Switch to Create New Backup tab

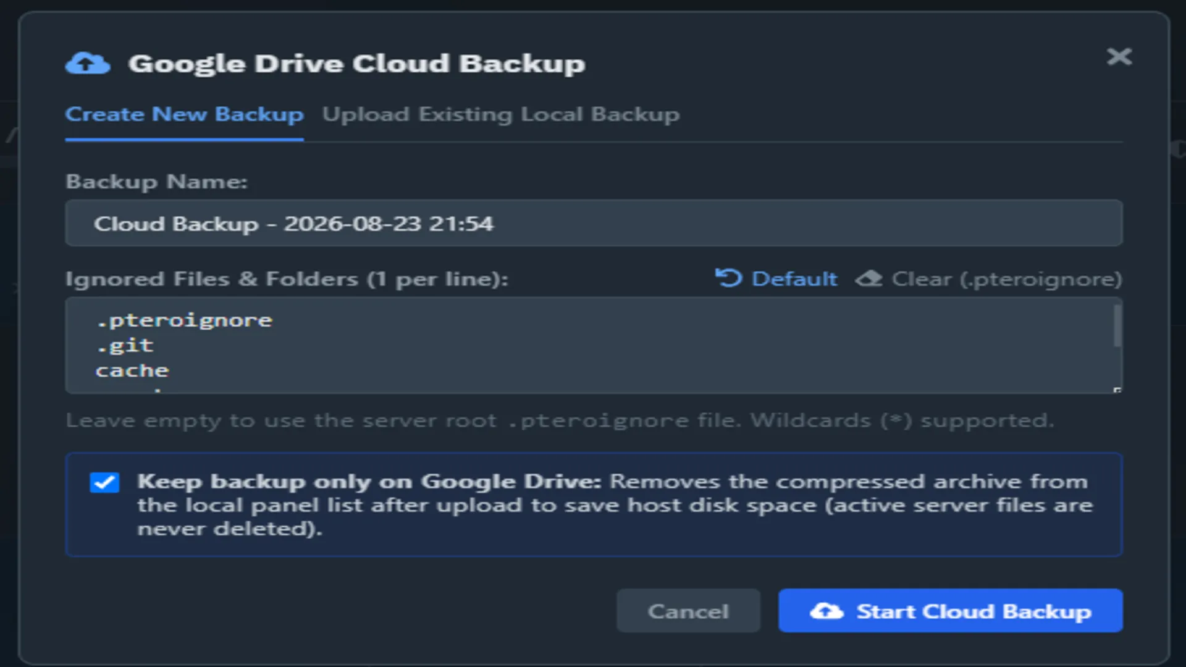point(184,114)
